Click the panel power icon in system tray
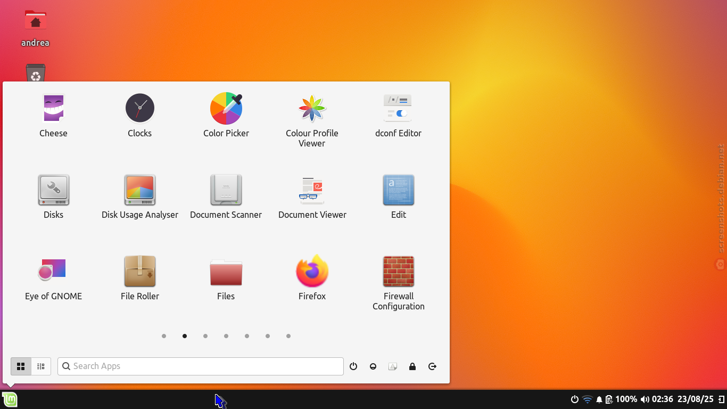 pyautogui.click(x=575, y=399)
